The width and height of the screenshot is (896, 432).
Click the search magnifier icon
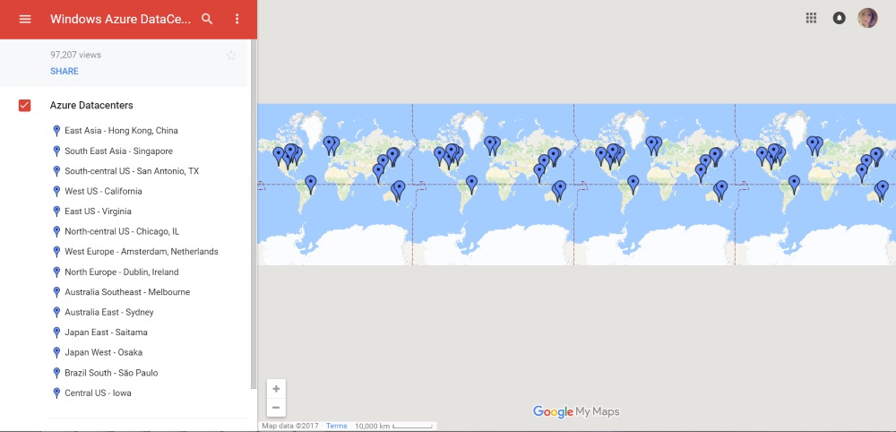pos(207,19)
